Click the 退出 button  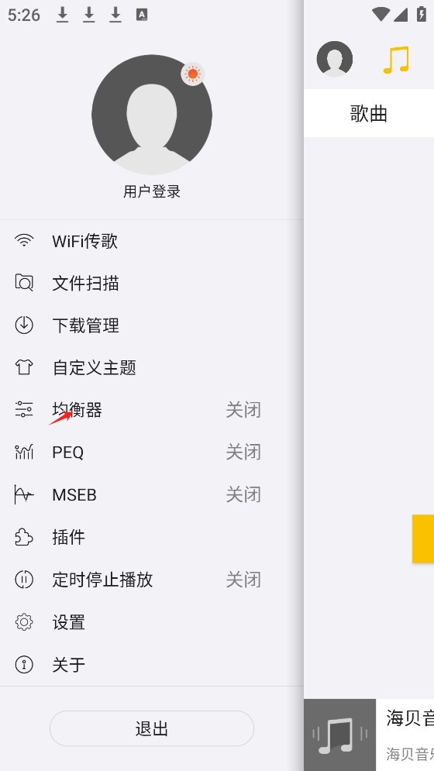(x=152, y=728)
